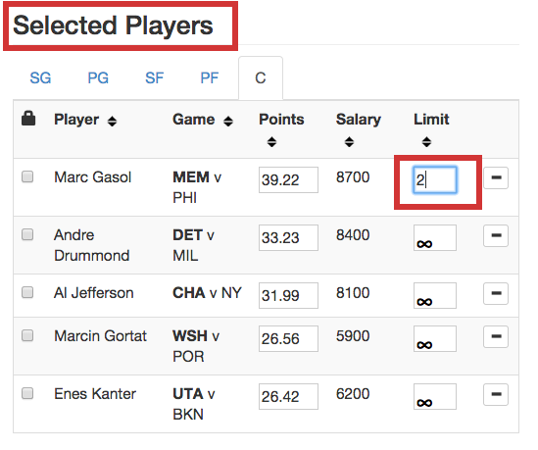Viewport: 538px width, 450px height.
Task: Lock Marc Gasol using his checkbox
Action: (27, 176)
